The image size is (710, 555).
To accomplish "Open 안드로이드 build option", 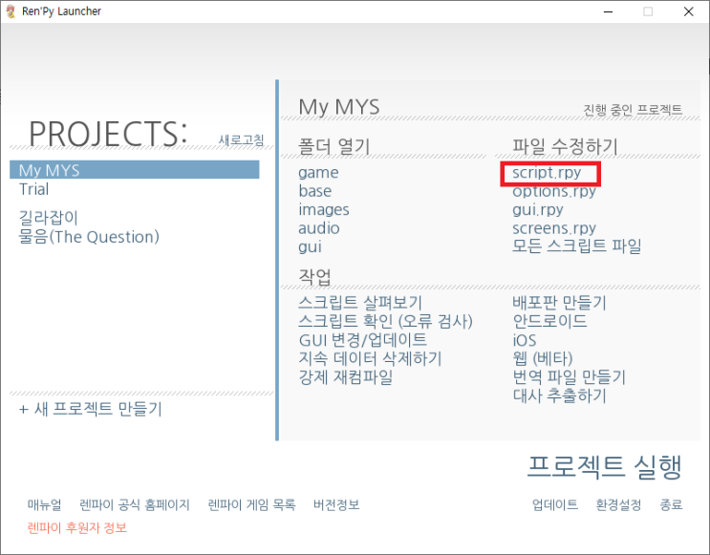I will coord(549,321).
